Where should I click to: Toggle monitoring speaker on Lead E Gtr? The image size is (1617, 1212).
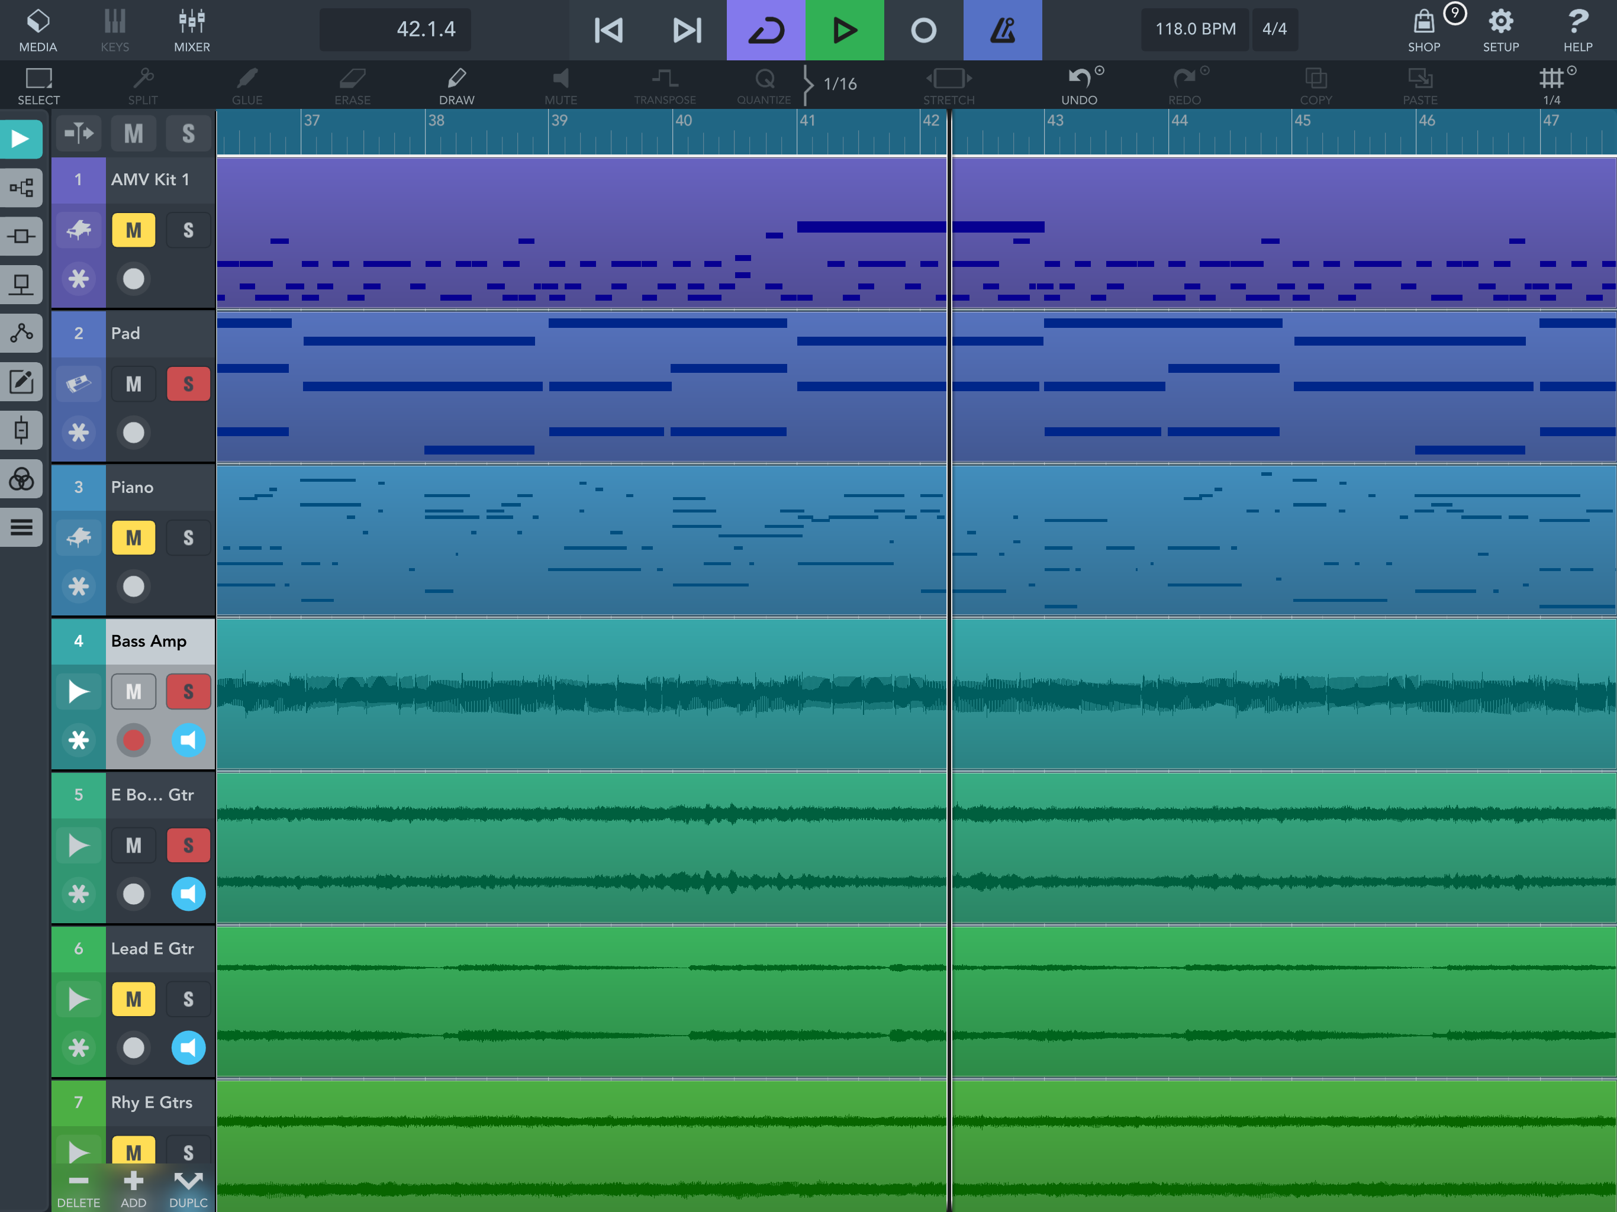tap(188, 1047)
